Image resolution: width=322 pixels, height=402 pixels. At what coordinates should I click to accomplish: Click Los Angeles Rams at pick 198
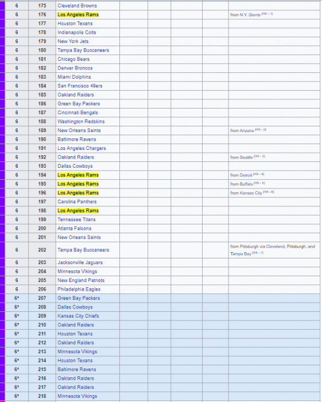coord(78,211)
